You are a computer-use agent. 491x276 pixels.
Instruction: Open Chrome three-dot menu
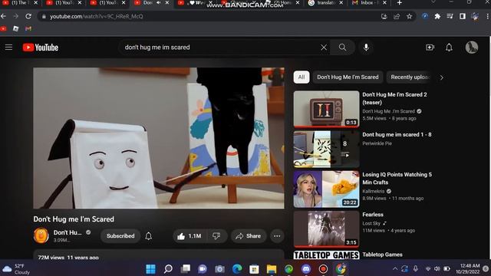pos(487,16)
